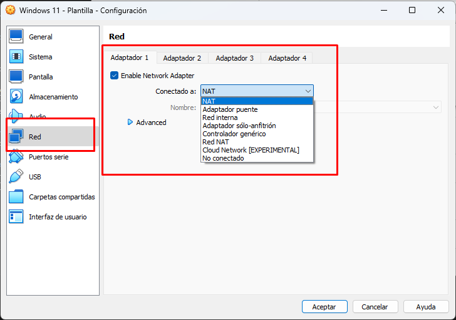Choose Red NAT option
Viewport: 456px width, 320px height.
coord(257,142)
